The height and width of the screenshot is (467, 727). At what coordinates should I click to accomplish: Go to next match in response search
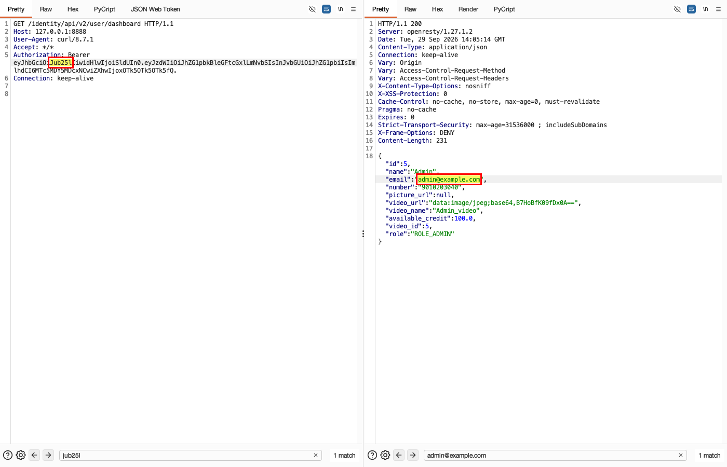pos(413,455)
